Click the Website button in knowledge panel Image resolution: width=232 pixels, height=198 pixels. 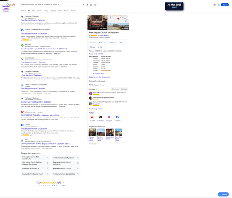click(93, 43)
